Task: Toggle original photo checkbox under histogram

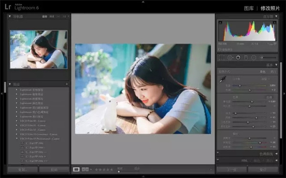Action: (220, 49)
